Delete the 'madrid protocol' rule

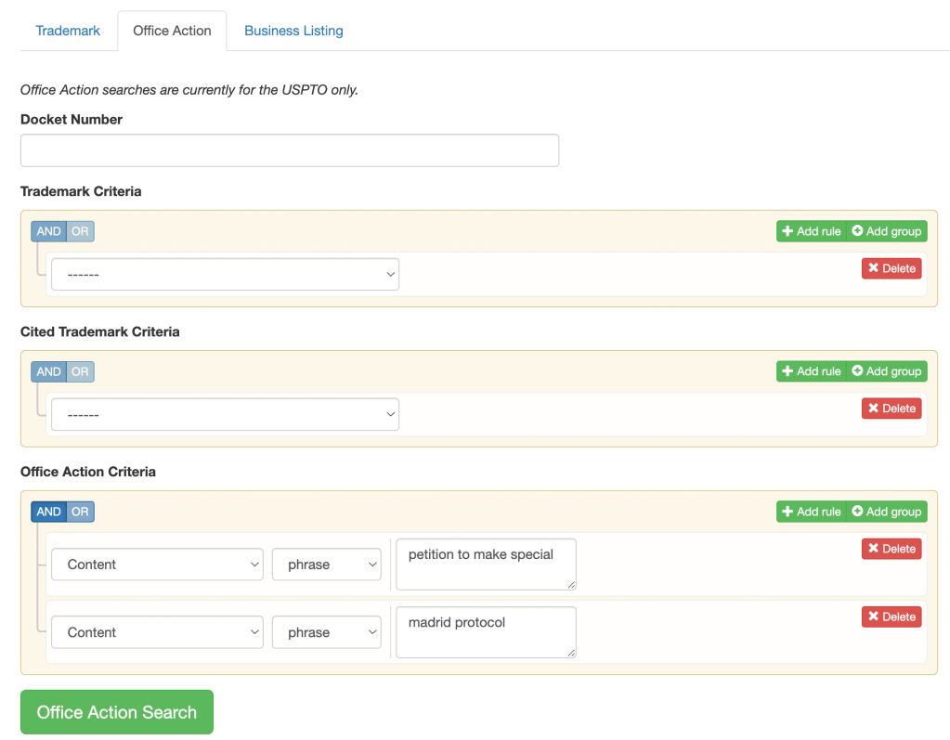891,617
